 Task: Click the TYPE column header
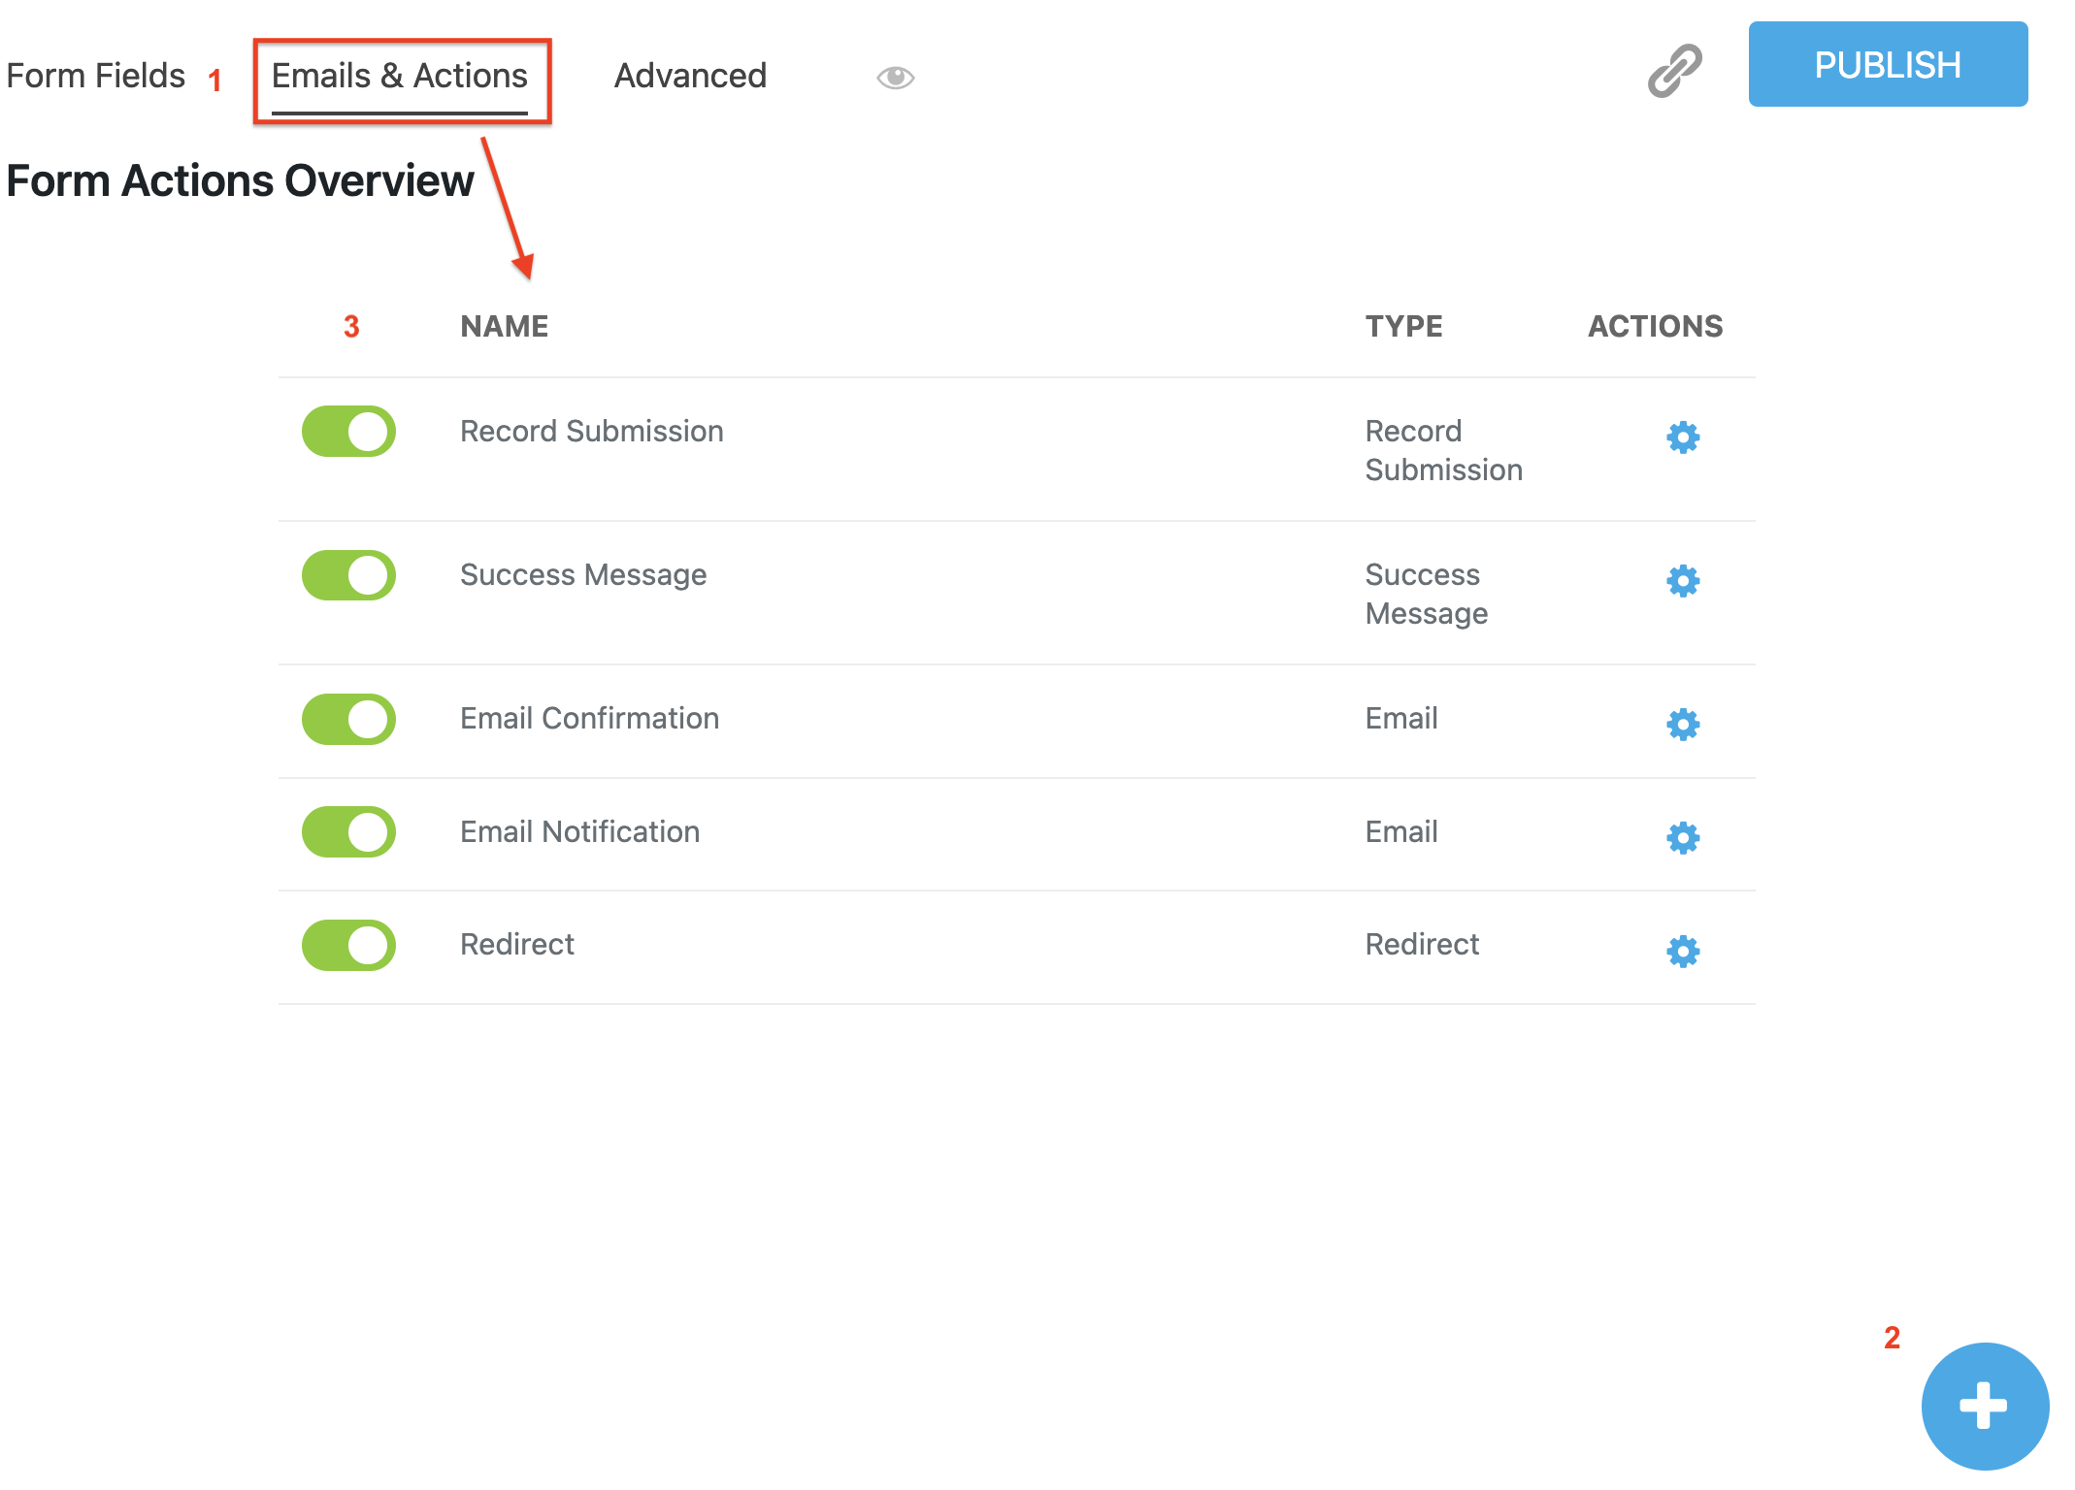click(1403, 326)
